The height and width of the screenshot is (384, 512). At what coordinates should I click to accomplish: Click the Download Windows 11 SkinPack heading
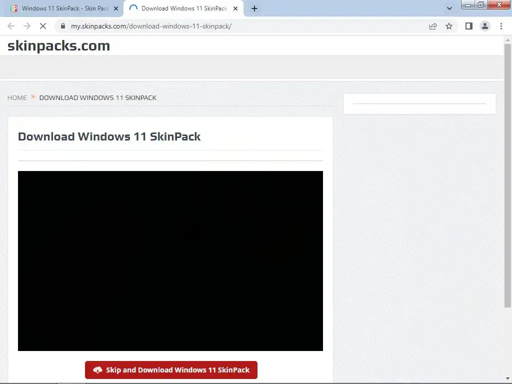[109, 136]
